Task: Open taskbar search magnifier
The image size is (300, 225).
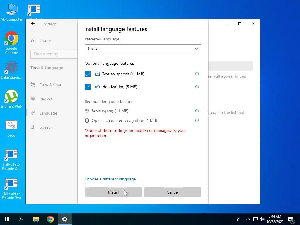Action: tap(21, 219)
